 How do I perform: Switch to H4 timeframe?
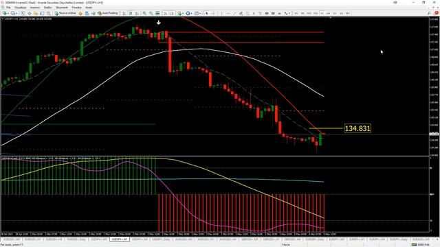point(329,13)
